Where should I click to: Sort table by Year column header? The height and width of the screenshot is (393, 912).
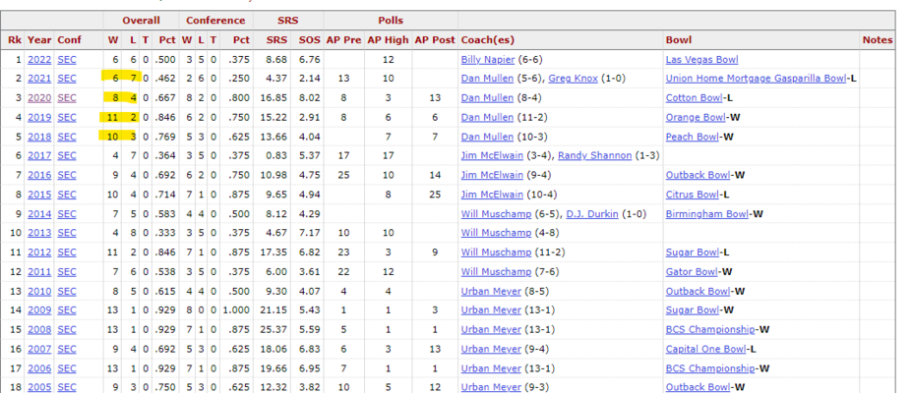pos(39,40)
